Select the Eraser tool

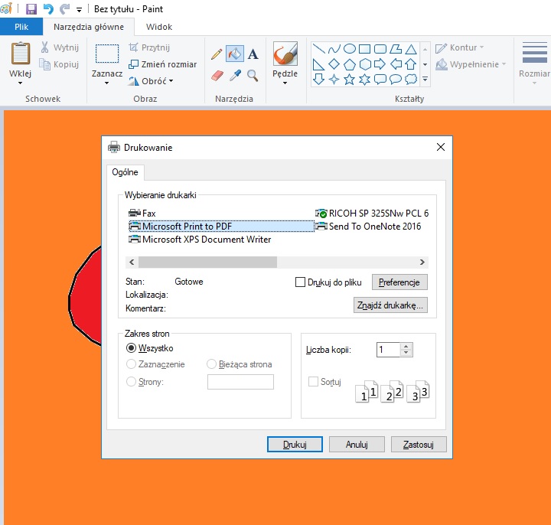[x=217, y=76]
